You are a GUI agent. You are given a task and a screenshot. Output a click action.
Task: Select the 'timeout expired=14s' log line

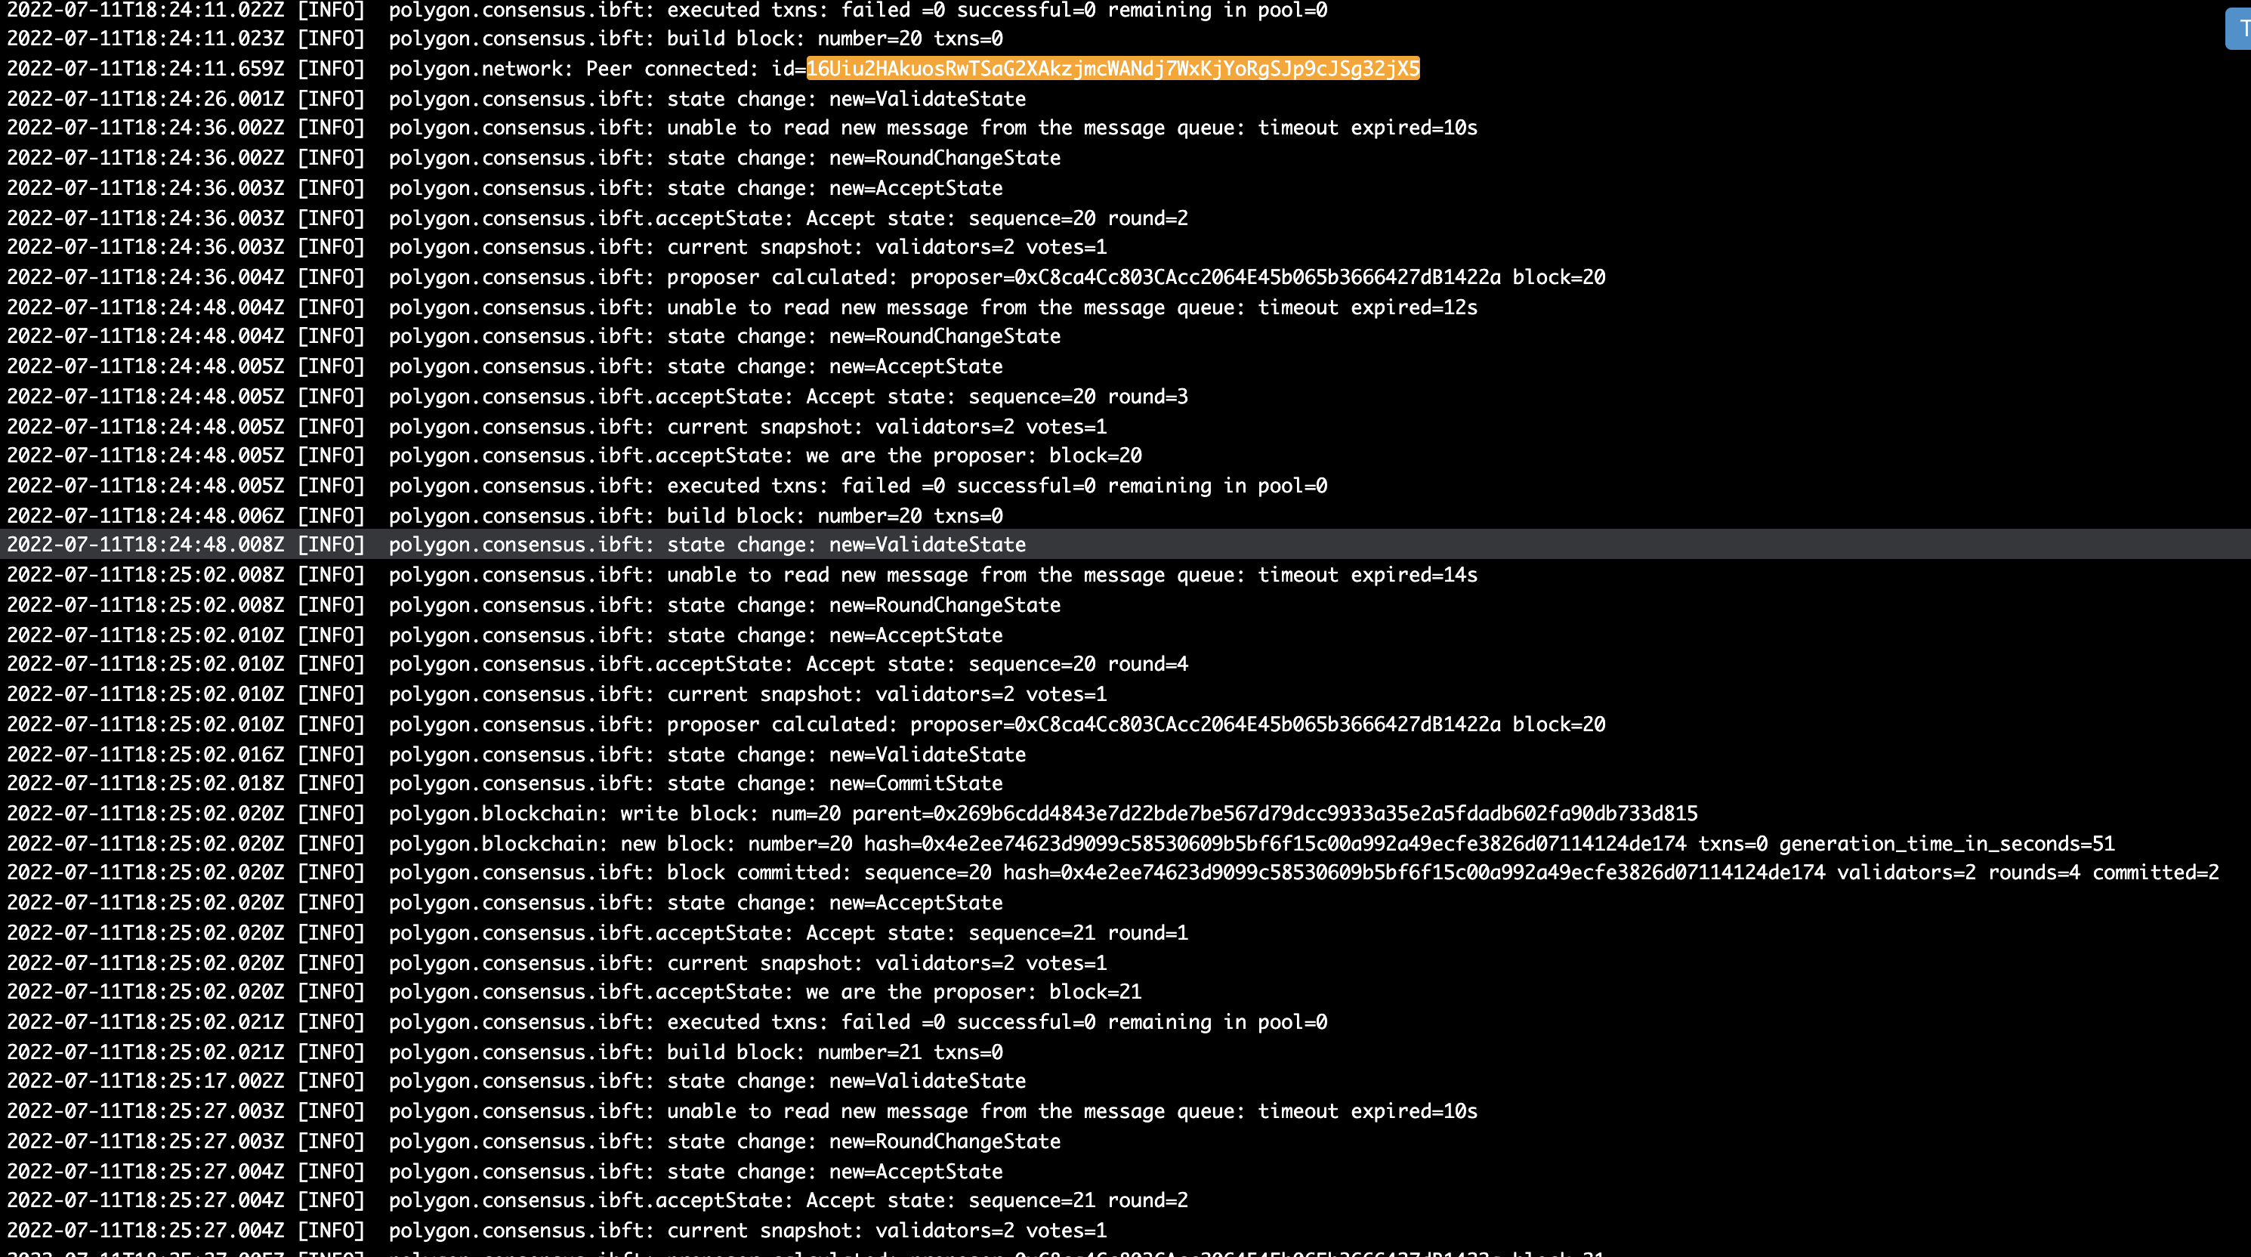(x=742, y=574)
